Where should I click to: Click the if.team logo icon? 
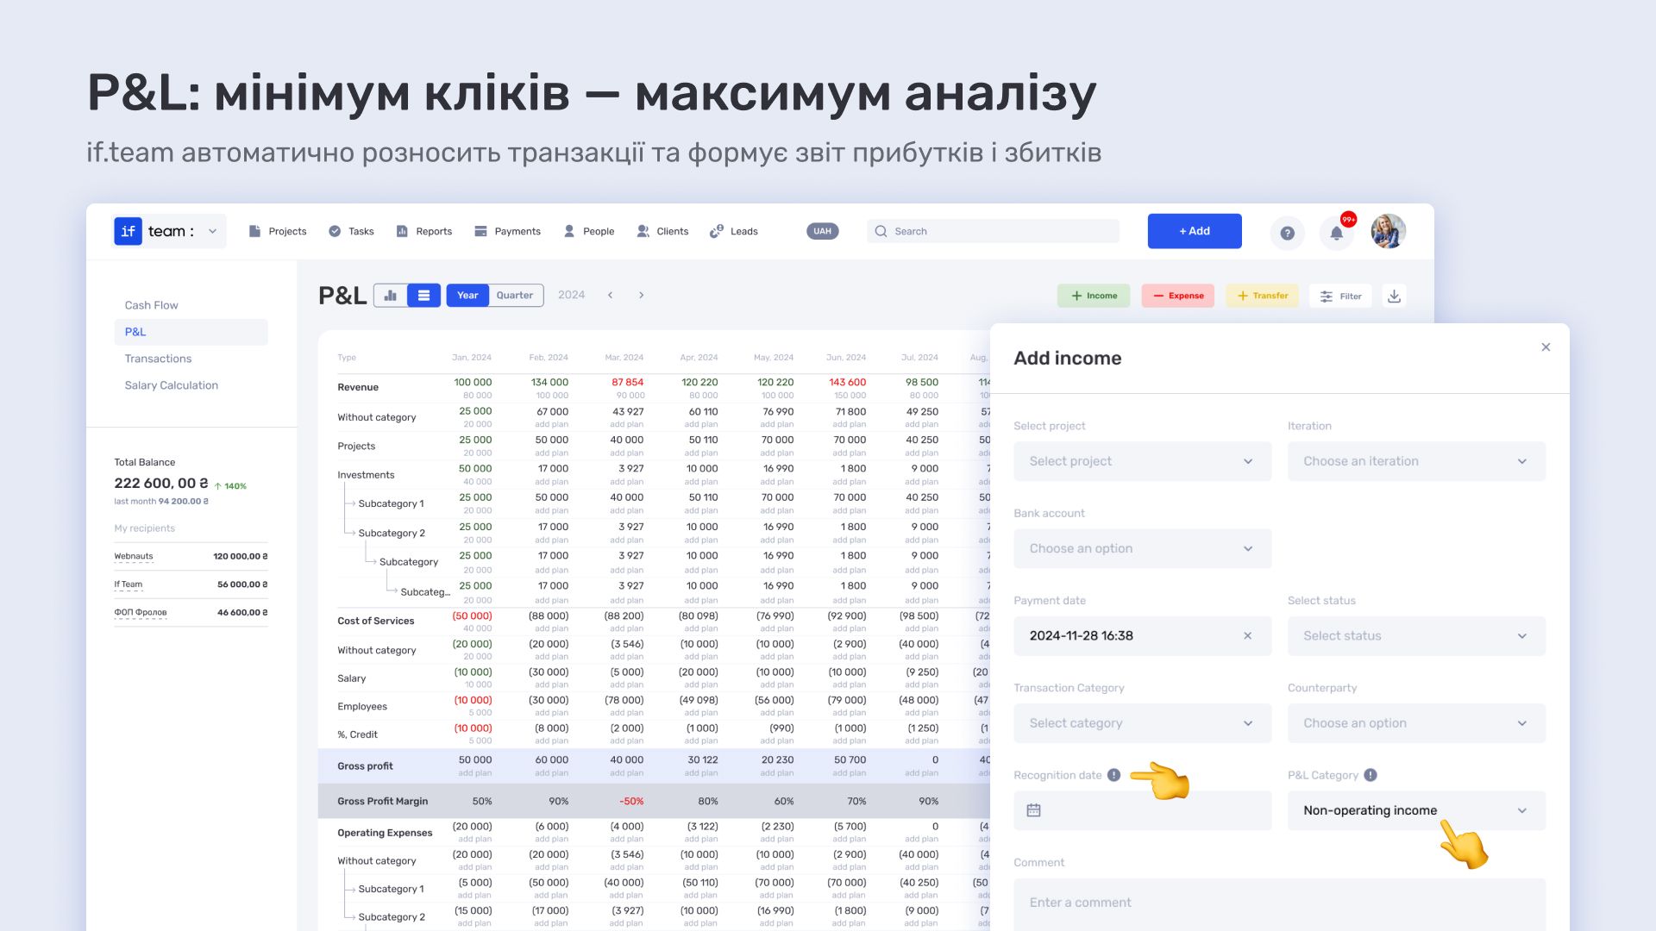tap(128, 231)
